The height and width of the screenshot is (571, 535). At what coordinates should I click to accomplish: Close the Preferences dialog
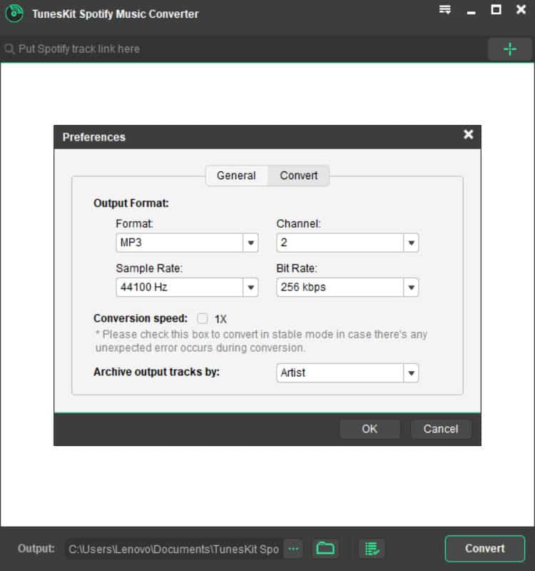tap(469, 135)
